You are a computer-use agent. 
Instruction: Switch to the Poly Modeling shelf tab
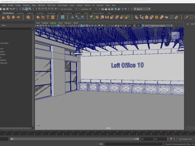point(8,13)
